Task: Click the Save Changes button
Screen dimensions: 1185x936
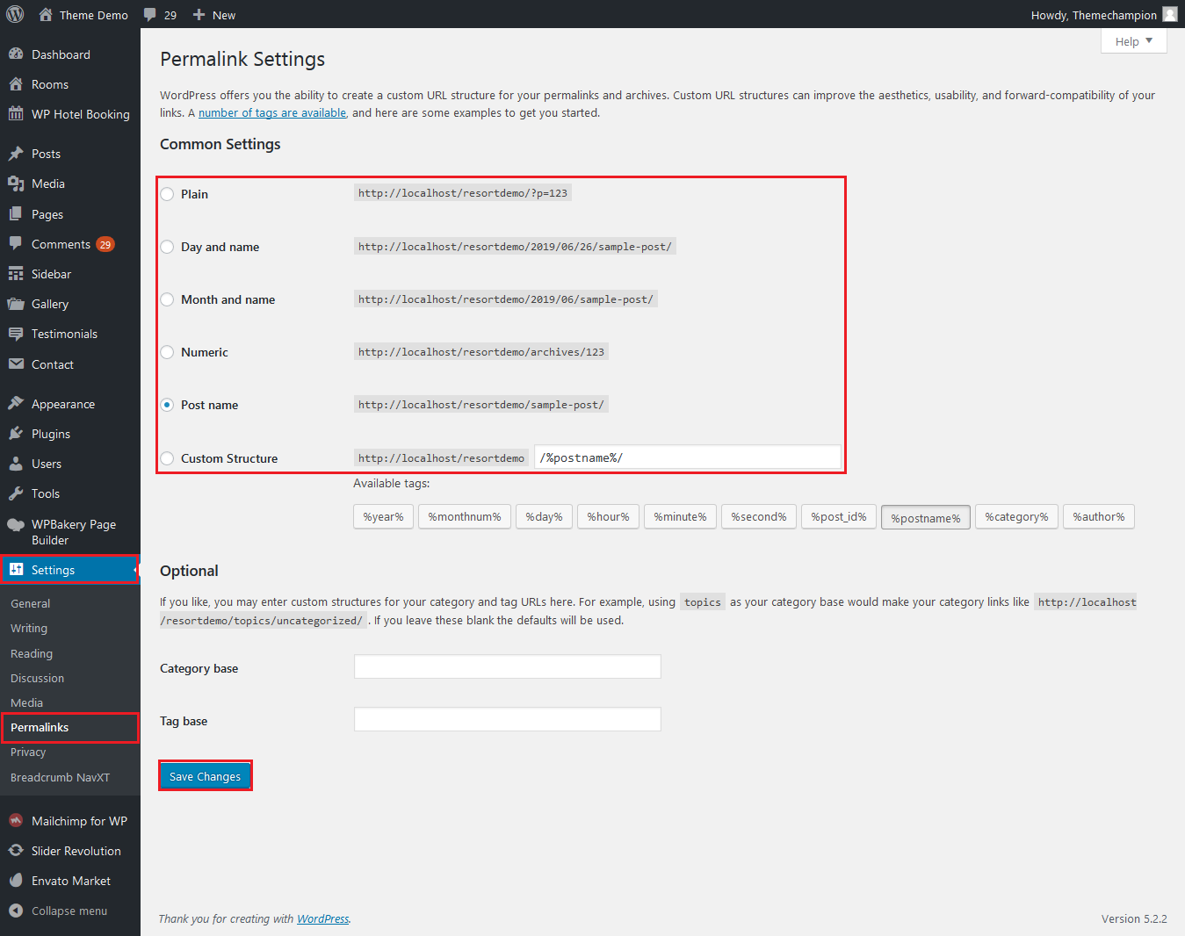Action: coord(205,776)
